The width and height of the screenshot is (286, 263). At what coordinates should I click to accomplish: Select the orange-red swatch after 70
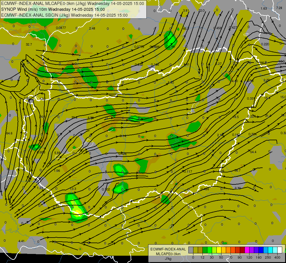(233, 250)
